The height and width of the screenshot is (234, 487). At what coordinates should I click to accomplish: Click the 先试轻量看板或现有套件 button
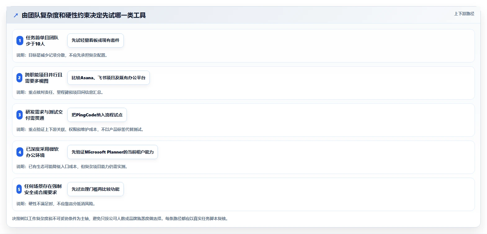(96, 41)
